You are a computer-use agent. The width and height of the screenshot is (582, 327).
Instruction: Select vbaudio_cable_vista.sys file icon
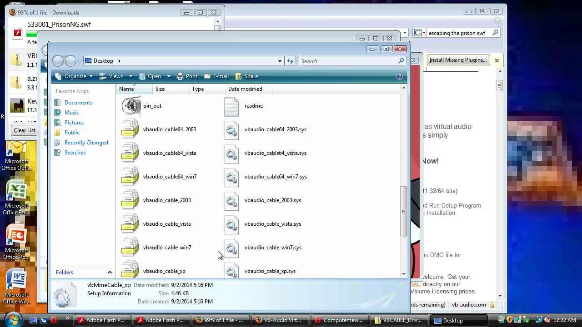[x=231, y=224]
